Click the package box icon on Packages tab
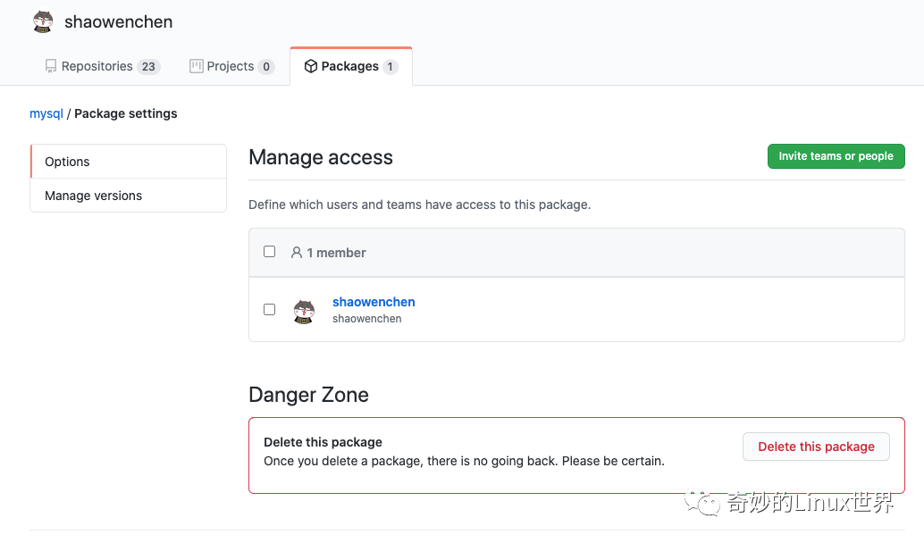 310,65
